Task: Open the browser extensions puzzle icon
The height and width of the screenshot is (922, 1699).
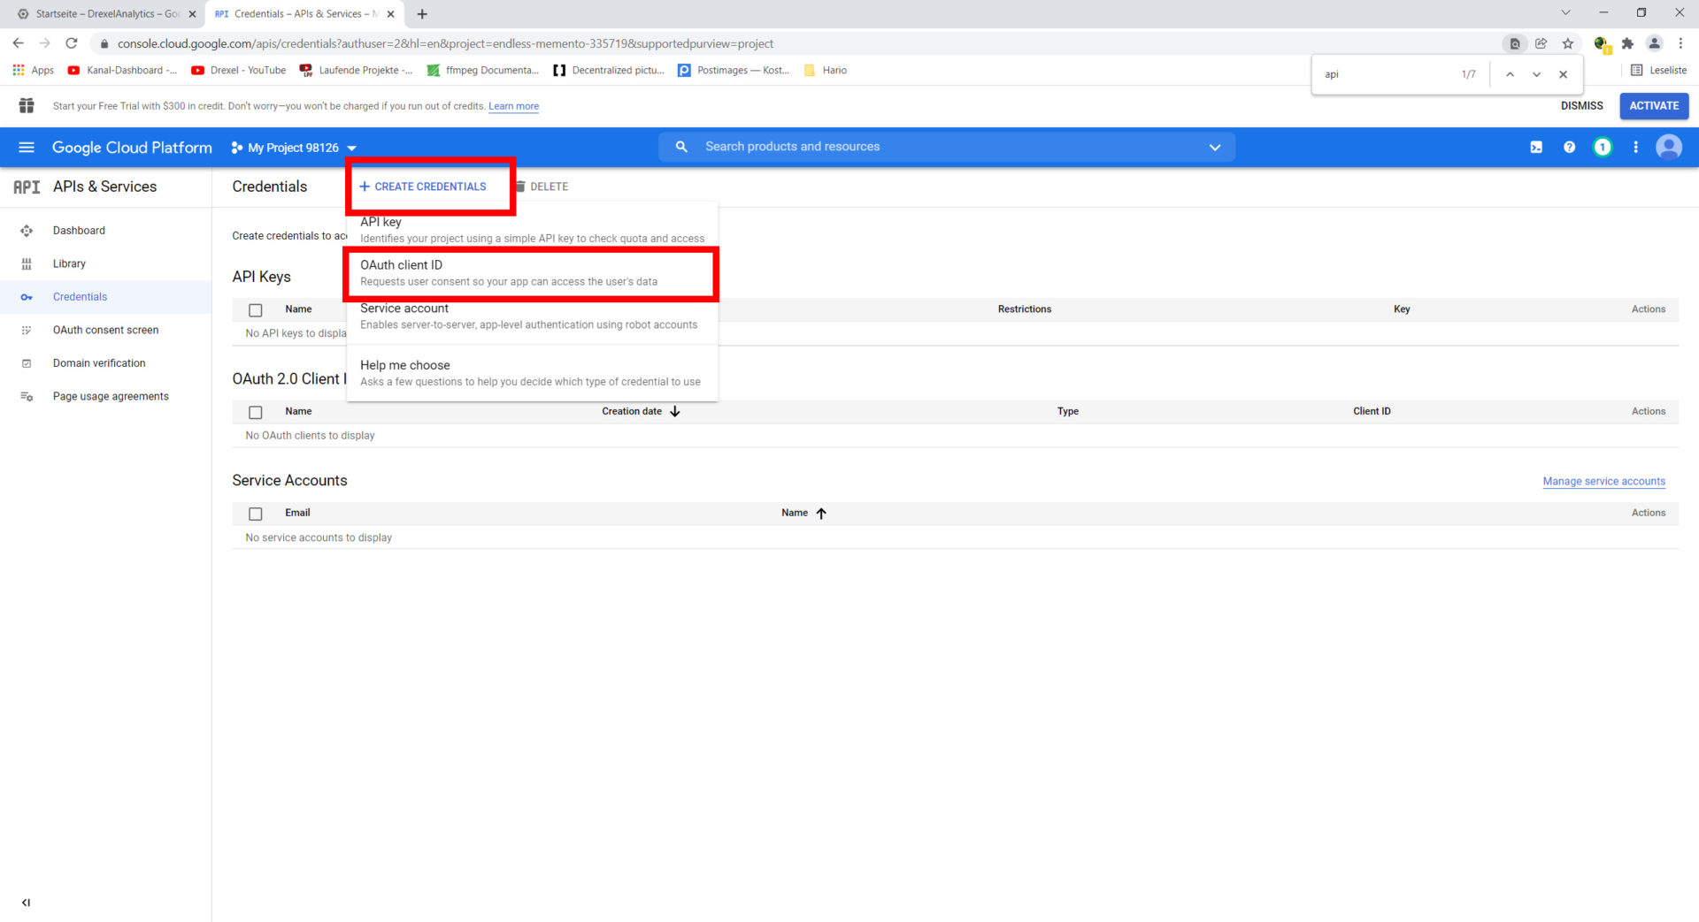Action: [x=1627, y=43]
